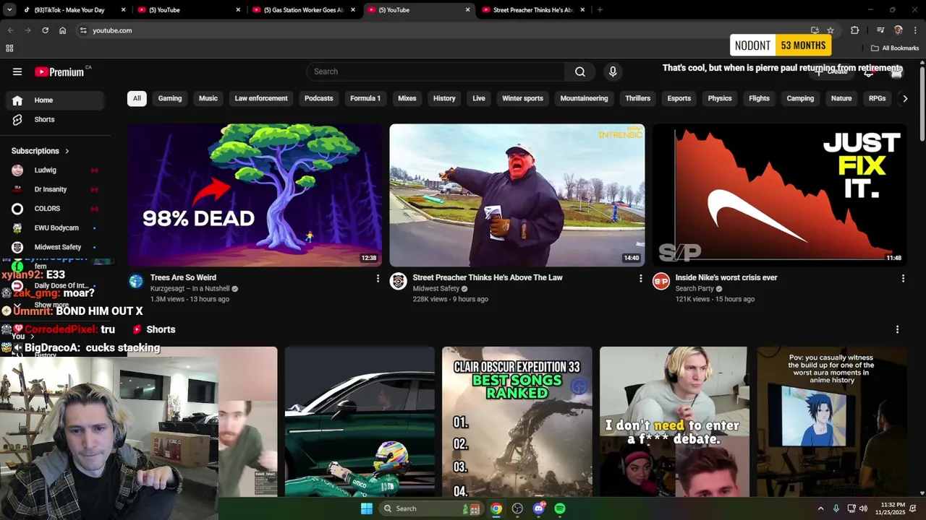926x520 pixels.
Task: Open Discord from the taskbar
Action: (x=538, y=508)
